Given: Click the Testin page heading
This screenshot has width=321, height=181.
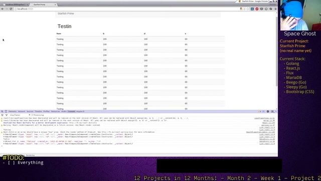Looking at the screenshot, I should [x=65, y=26].
